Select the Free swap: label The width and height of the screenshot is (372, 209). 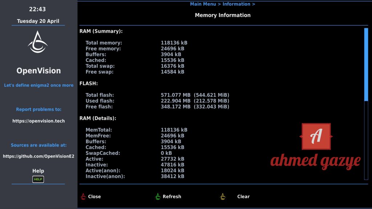100,72
